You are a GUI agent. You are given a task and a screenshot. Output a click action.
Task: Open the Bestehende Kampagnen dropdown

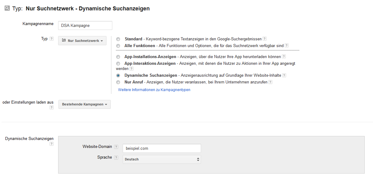point(84,104)
